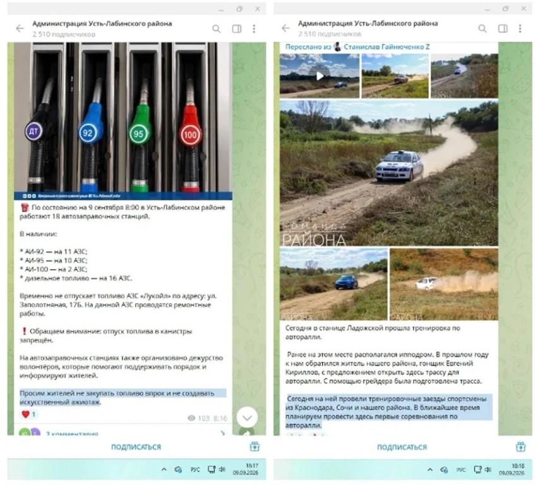Open the clock showing 18:18 in the right taskbar
The image size is (536, 485).
[x=511, y=470]
